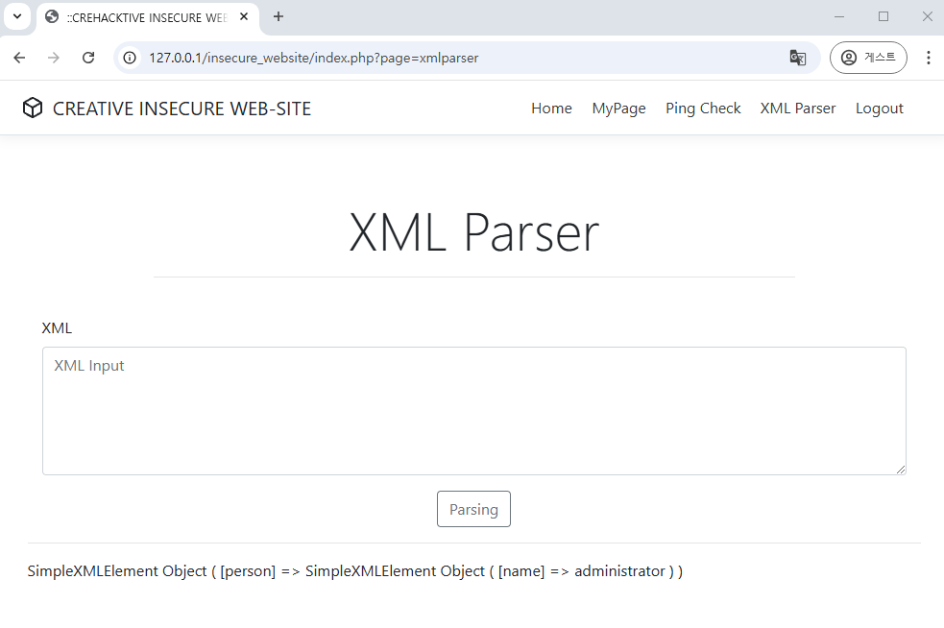
Task: Click the browser forward arrow
Action: coord(54,58)
